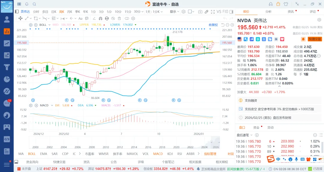Open the 盘后逐笔 dropdown
324x172 pixels.
click(245, 135)
